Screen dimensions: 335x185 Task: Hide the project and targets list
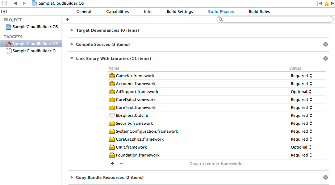[4, 12]
